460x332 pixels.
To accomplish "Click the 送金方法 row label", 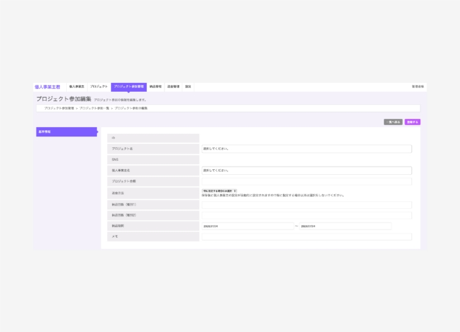I will (153, 193).
